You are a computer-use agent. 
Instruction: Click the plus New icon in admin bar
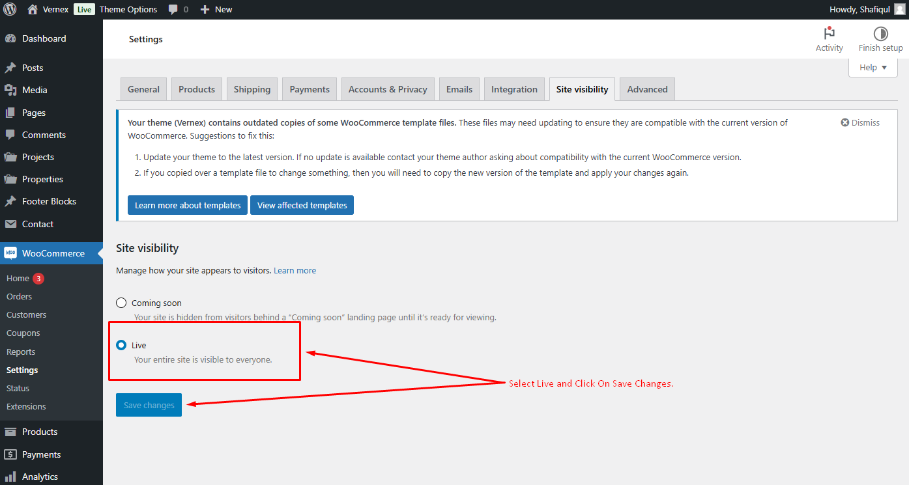click(x=205, y=10)
